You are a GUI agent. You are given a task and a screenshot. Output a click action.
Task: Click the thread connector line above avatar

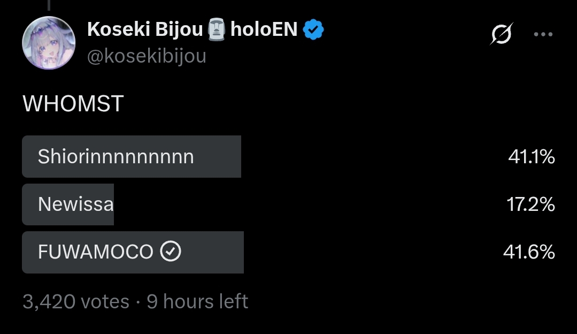point(49,5)
